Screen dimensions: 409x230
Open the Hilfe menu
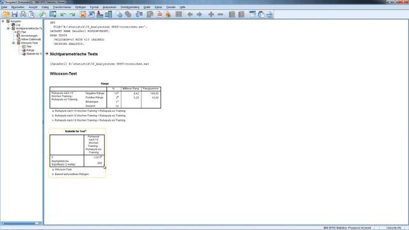tap(183, 7)
